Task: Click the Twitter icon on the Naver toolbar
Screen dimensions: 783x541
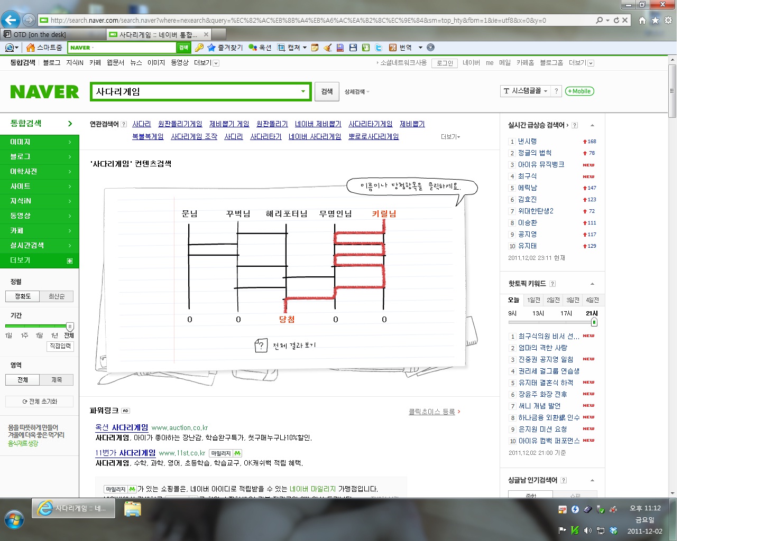Action: (x=379, y=48)
